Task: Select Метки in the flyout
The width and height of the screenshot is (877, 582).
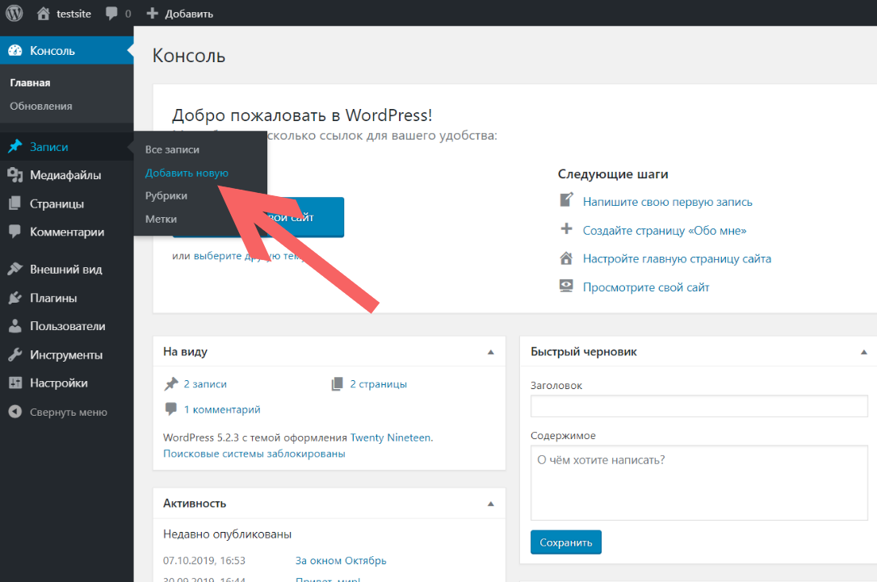Action: [161, 220]
